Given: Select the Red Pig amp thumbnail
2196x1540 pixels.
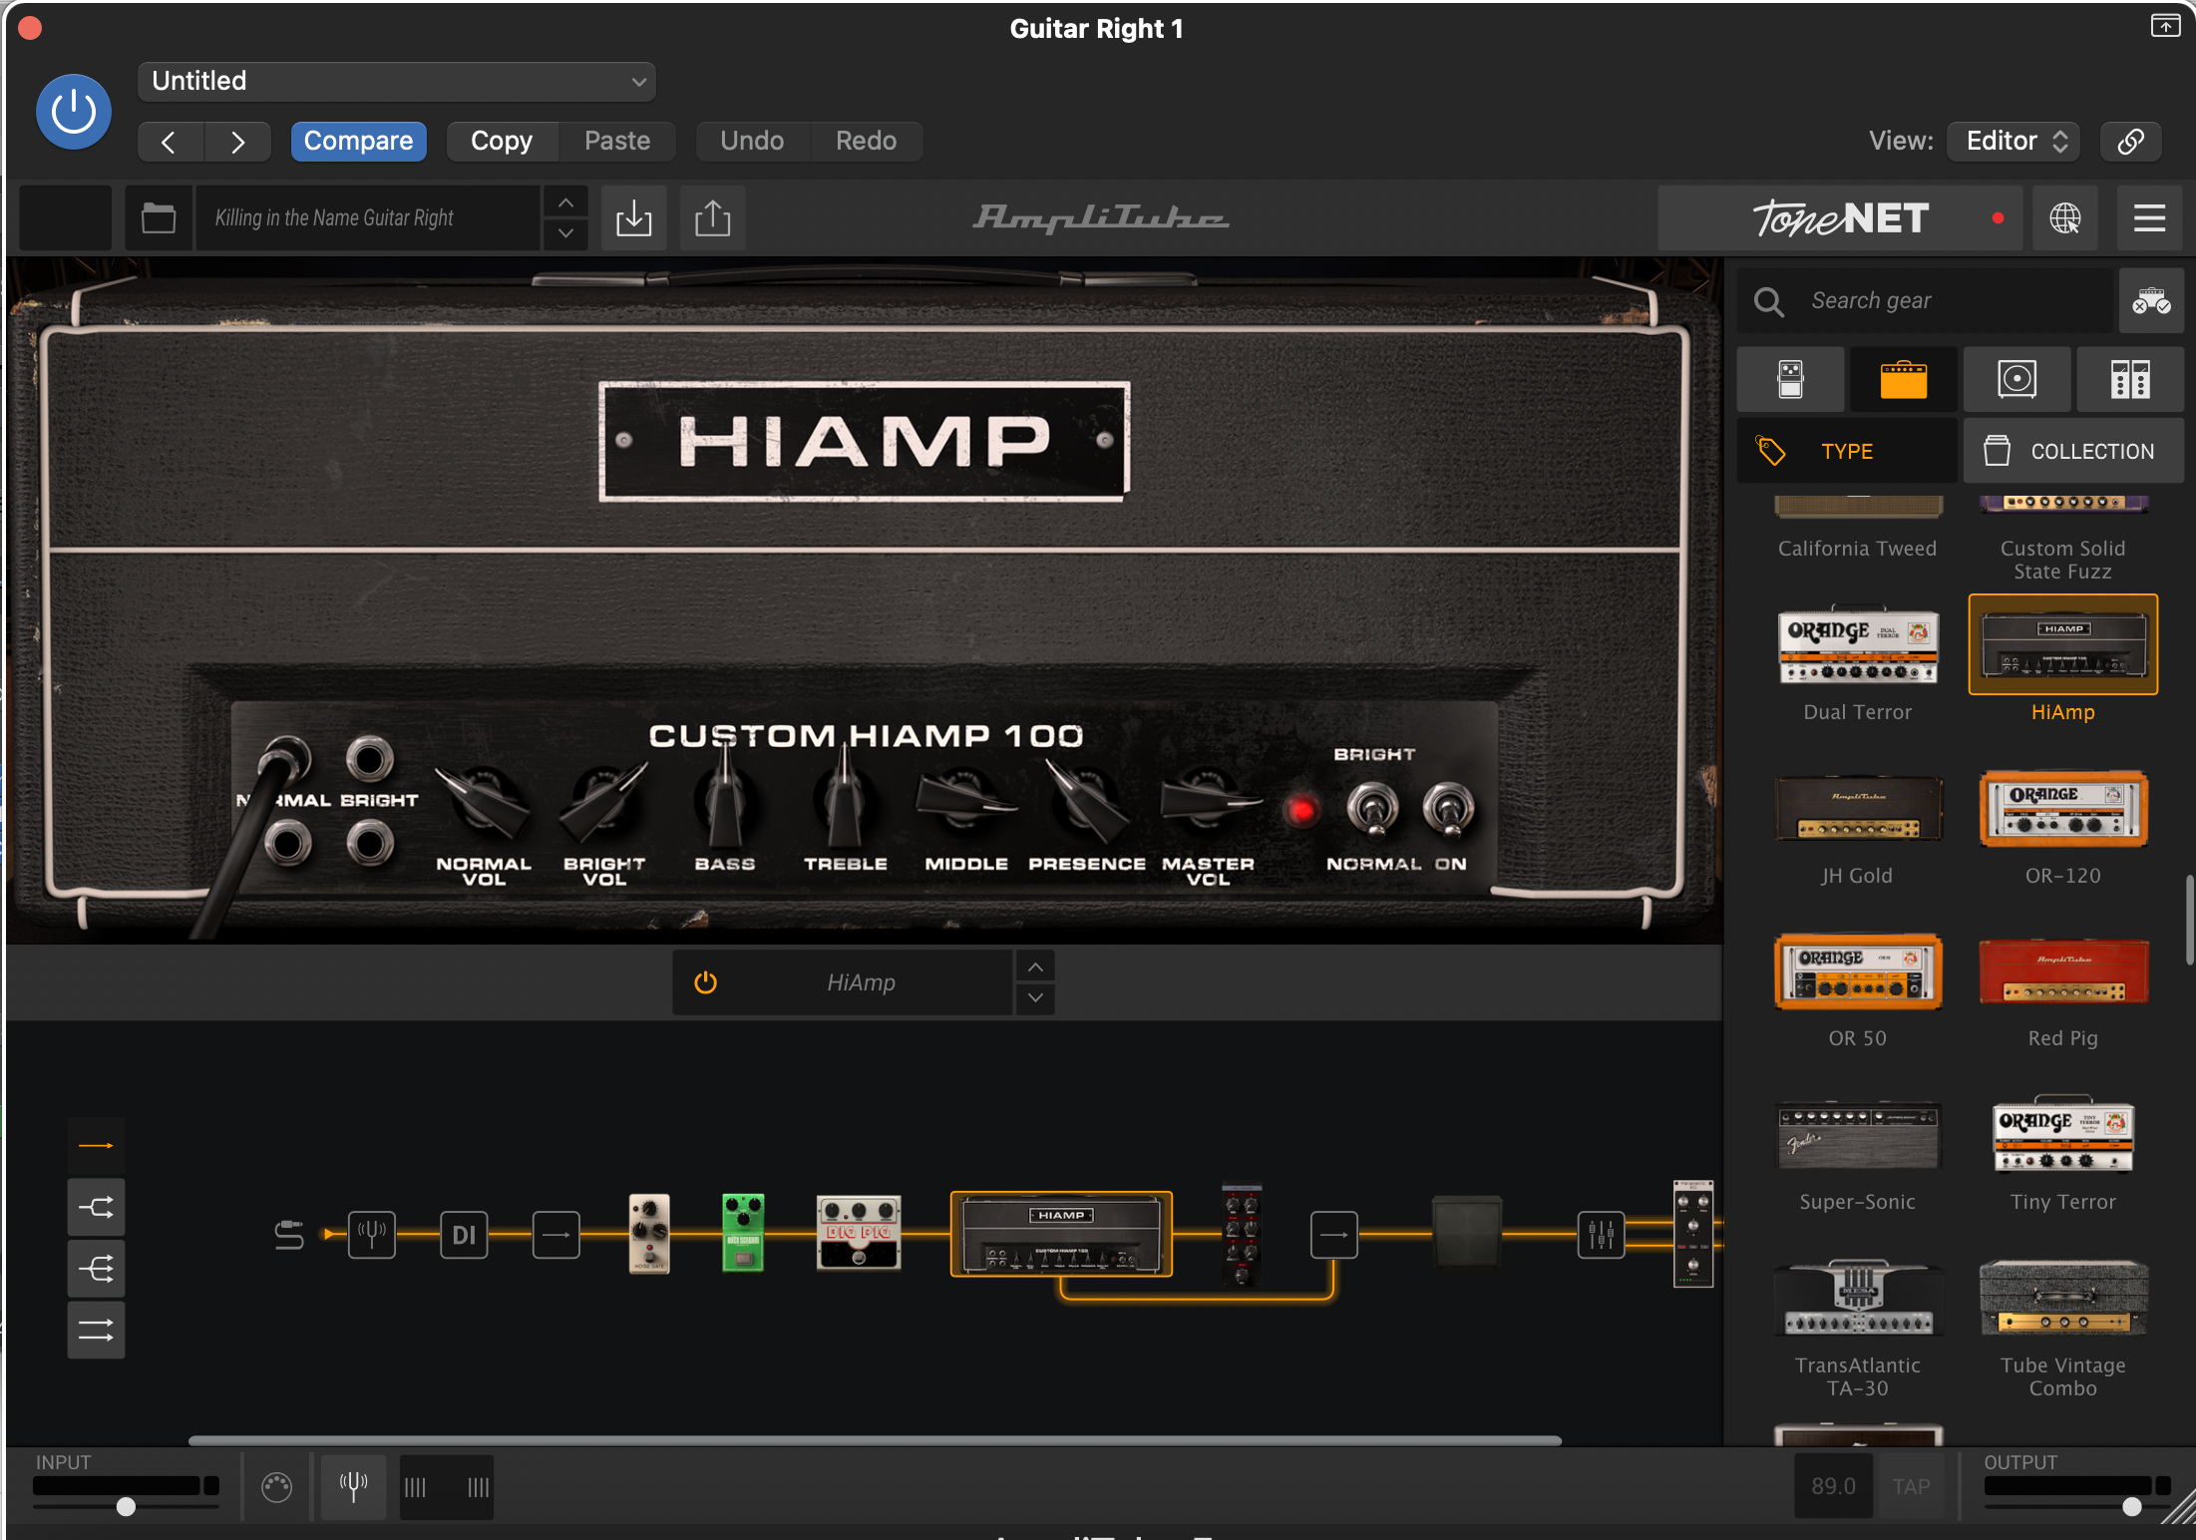Looking at the screenshot, I should tap(2062, 971).
